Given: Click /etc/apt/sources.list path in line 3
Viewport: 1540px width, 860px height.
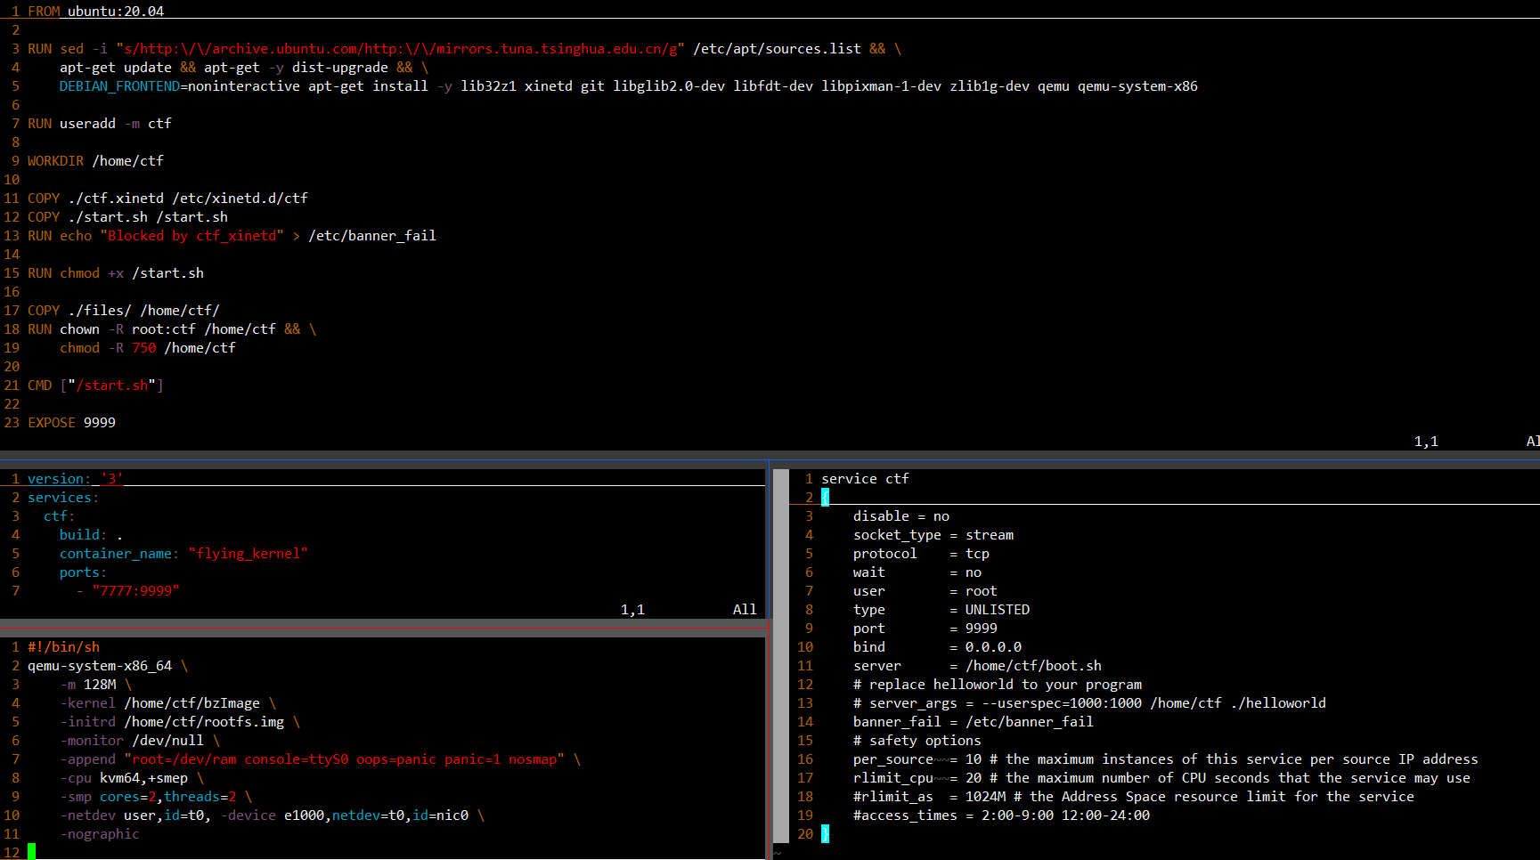Looking at the screenshot, I should point(777,49).
